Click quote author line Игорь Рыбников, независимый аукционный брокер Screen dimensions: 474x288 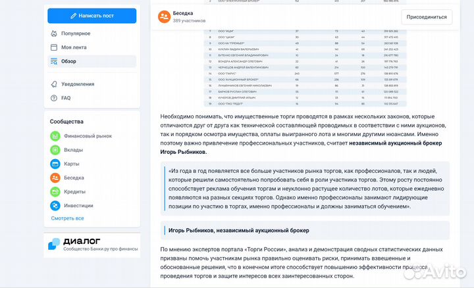[239, 230]
